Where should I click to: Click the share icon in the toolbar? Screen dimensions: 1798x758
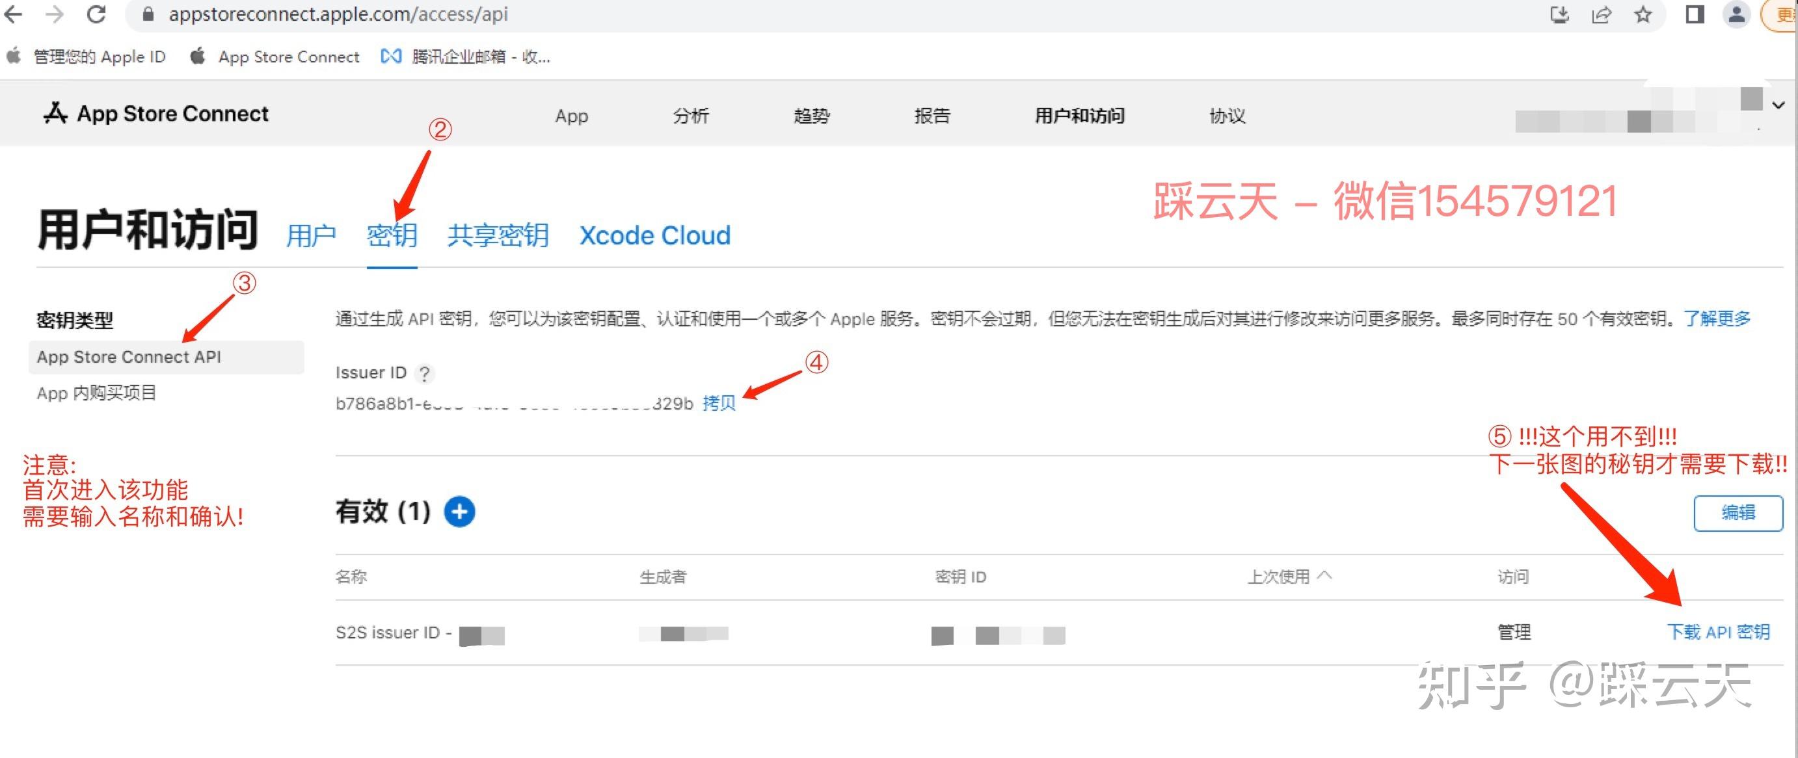coord(1603,14)
